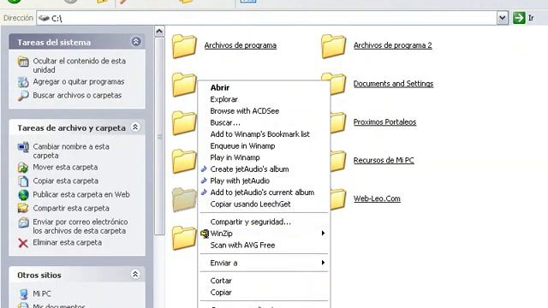Screen dimensions: 548x308
Task: Click the Enviar por correo electrónico envelope icon
Action: pos(23,222)
